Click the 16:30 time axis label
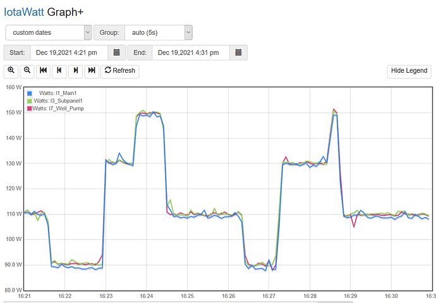 click(391, 296)
